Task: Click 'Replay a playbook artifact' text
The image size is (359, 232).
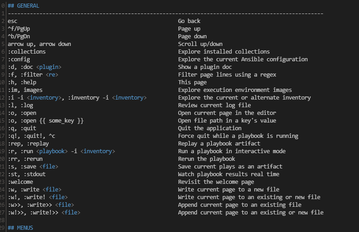Action: [x=219, y=144]
